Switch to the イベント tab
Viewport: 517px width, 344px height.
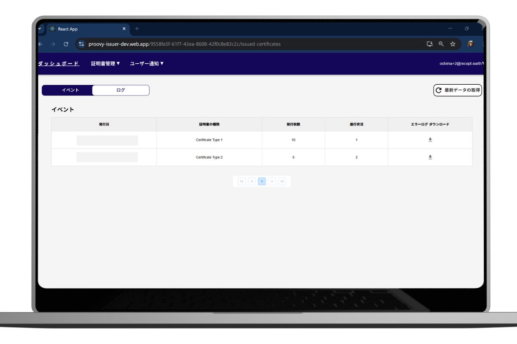point(67,90)
